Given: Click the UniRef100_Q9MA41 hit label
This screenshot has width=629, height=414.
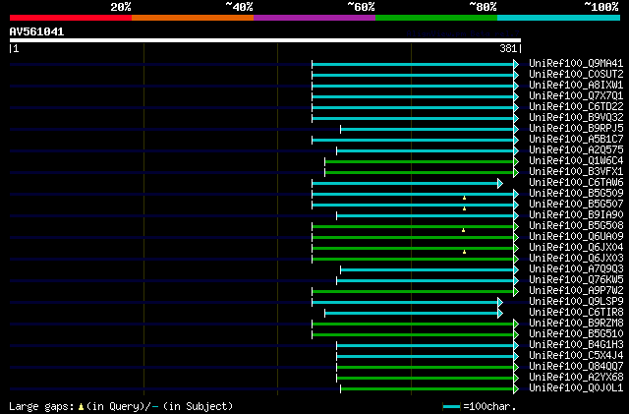Looking at the screenshot, I should pyautogui.click(x=576, y=64).
